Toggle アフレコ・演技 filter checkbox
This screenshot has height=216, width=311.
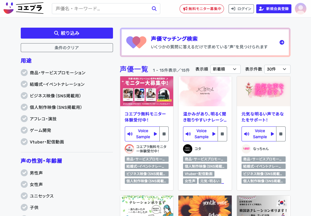pyautogui.click(x=24, y=119)
